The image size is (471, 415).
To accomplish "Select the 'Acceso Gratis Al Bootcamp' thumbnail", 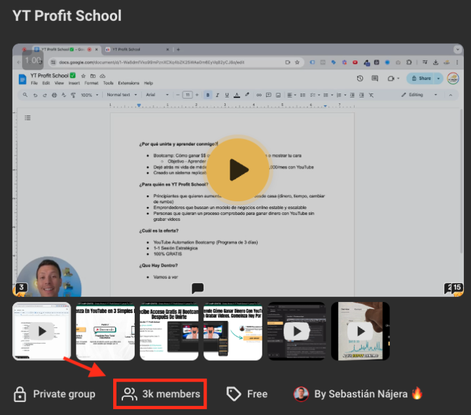I will coord(169,331).
